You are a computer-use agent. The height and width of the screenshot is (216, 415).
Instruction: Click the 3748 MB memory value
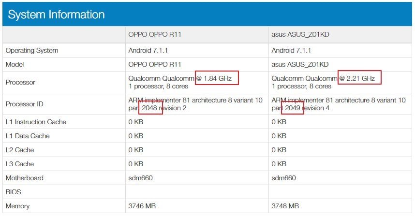(285, 206)
